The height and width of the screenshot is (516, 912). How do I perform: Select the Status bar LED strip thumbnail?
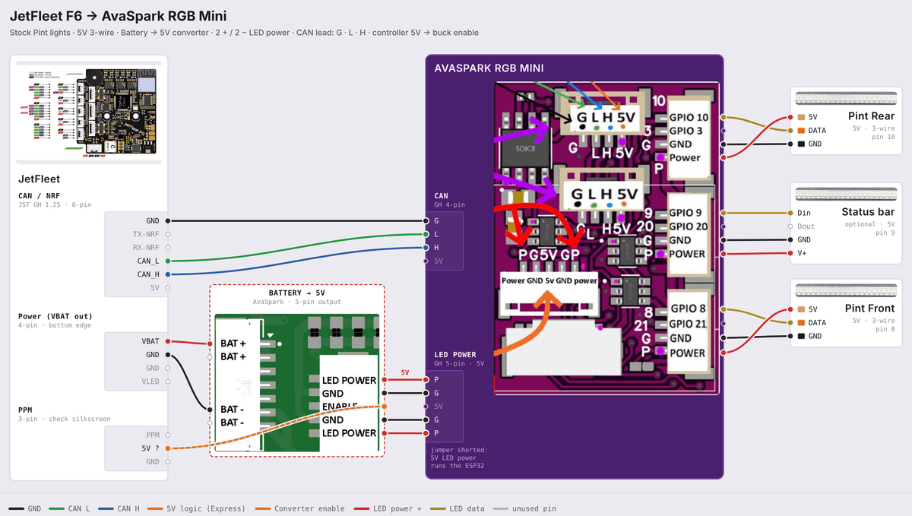point(844,195)
